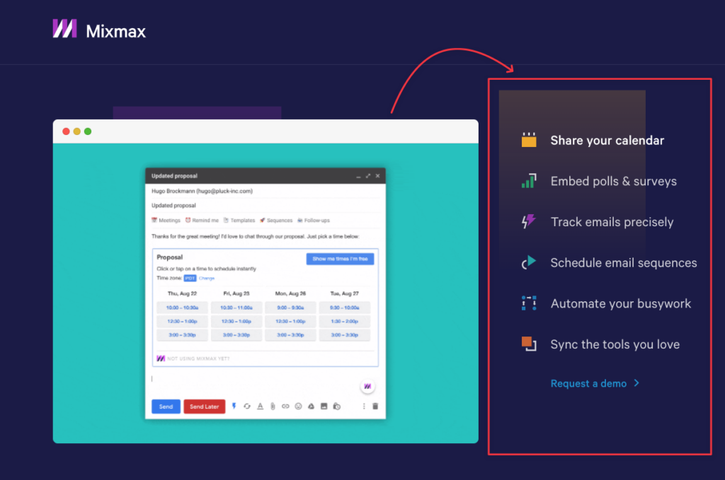Click the insert photo icon
Screen dimensions: 725x480
click(x=324, y=406)
